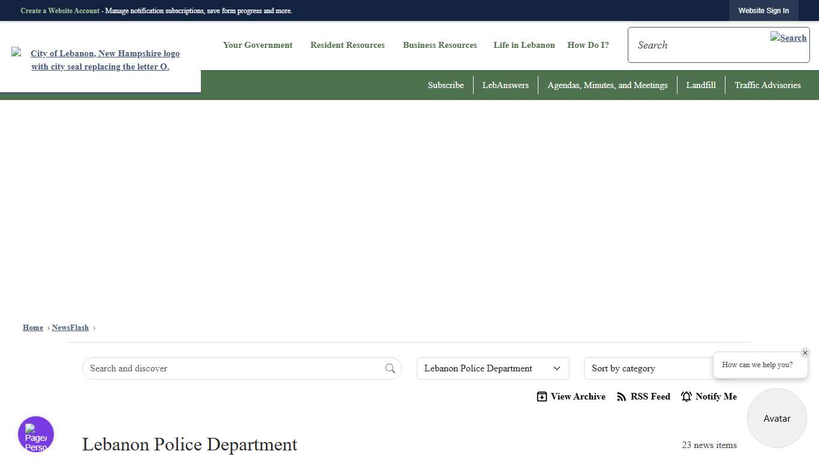Click the City of Lebanon logo
This screenshot has width=819, height=460.
click(100, 60)
